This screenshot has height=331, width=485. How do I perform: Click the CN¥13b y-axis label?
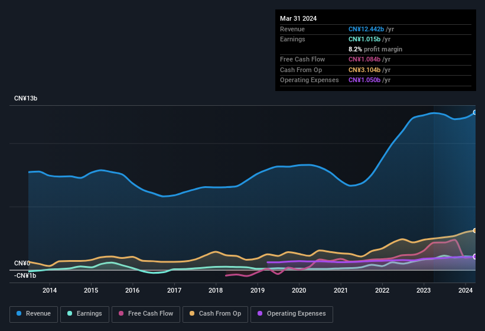[26, 99]
